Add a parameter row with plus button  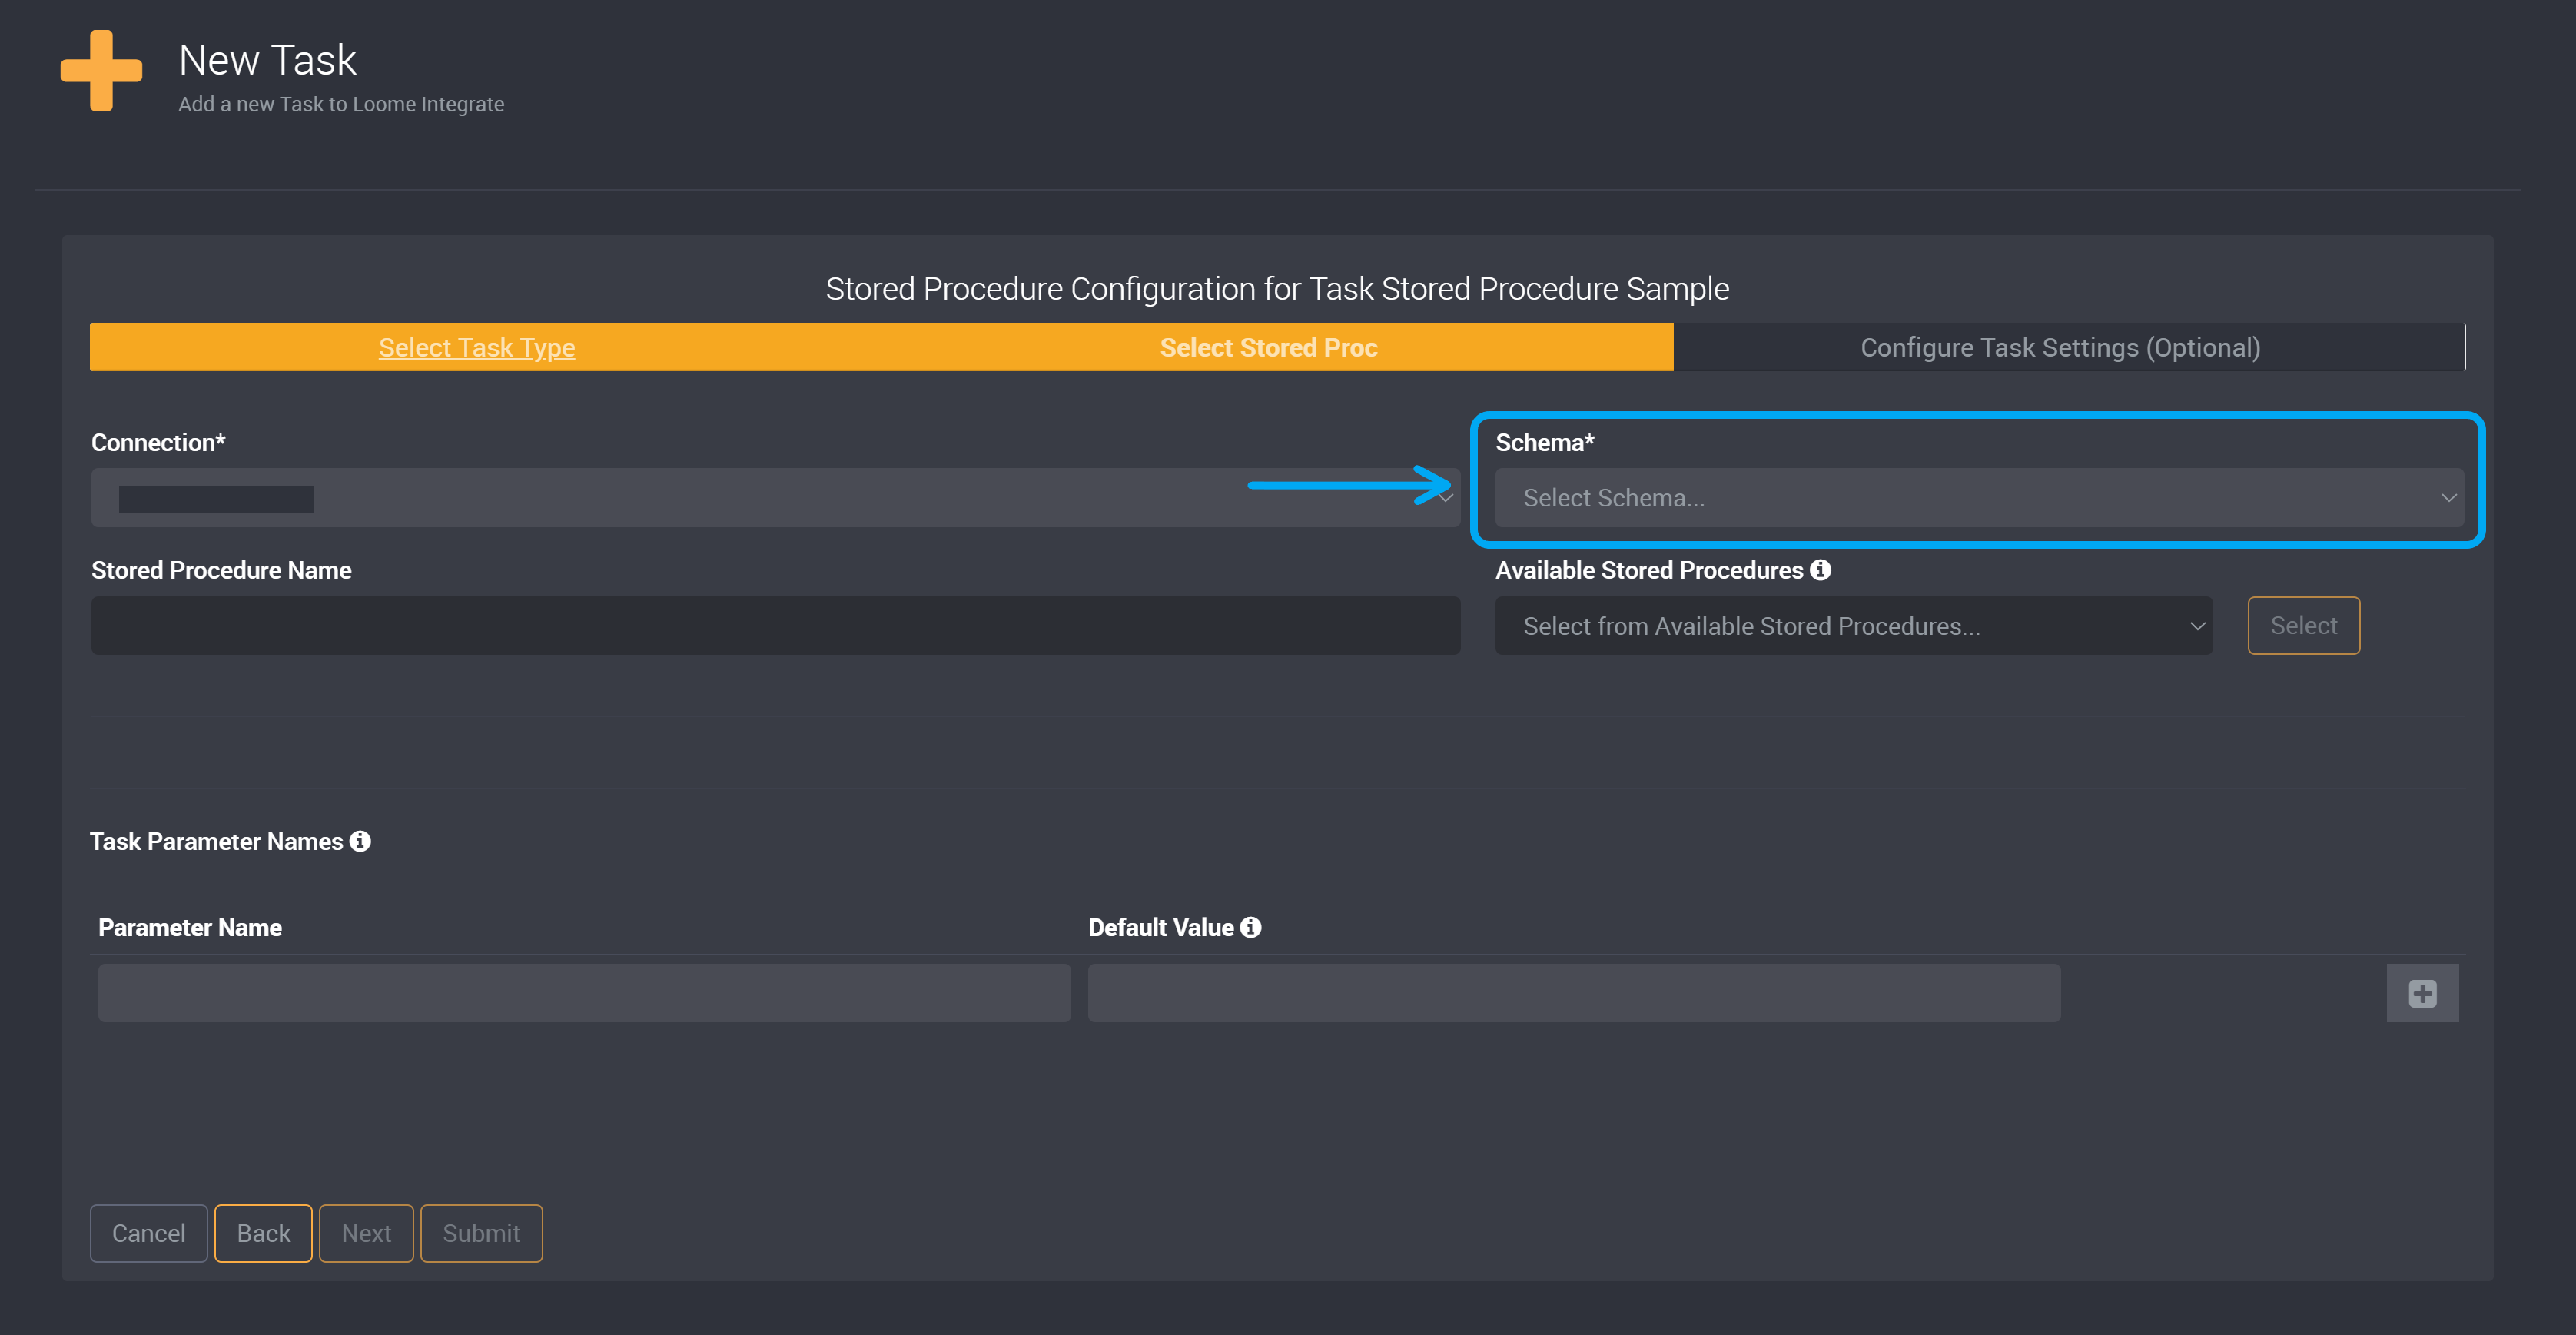pos(2422,993)
